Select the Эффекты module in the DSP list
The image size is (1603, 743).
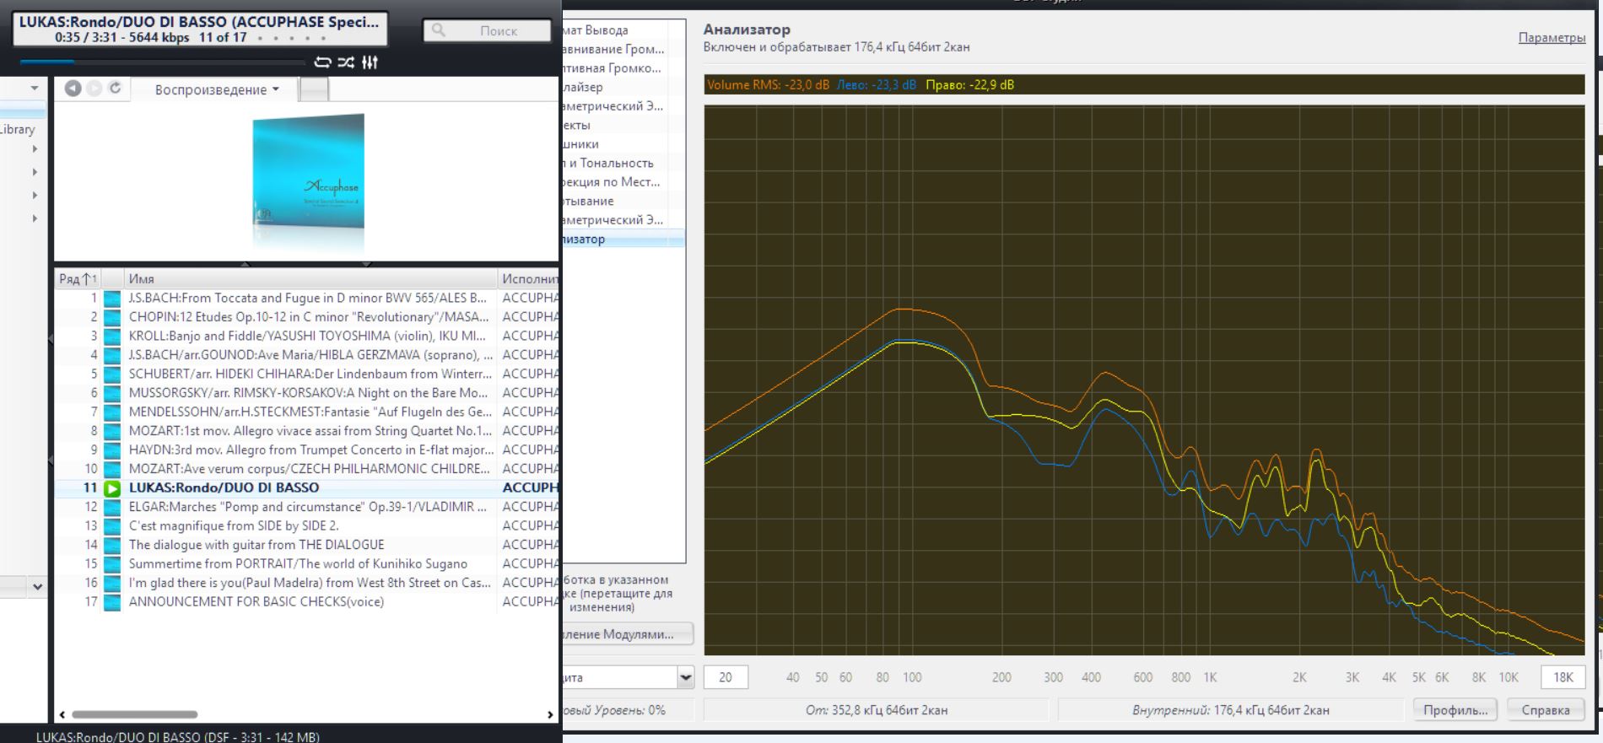pyautogui.click(x=623, y=125)
